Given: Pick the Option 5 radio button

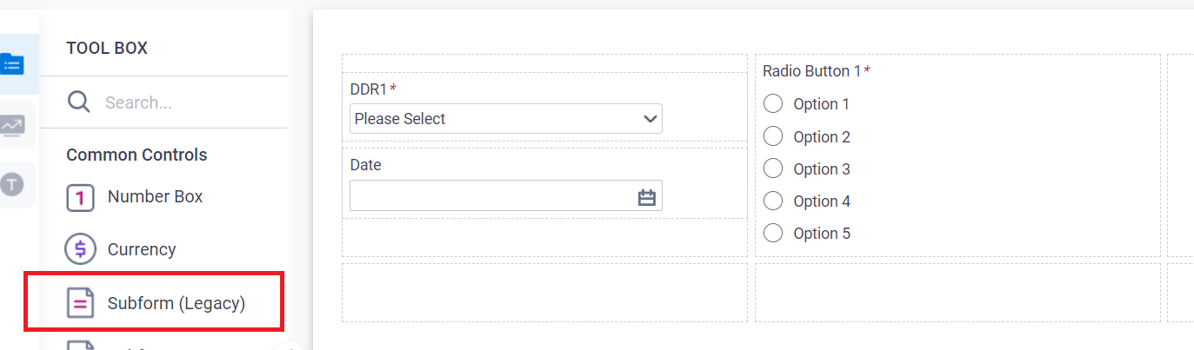Looking at the screenshot, I should click(x=773, y=233).
